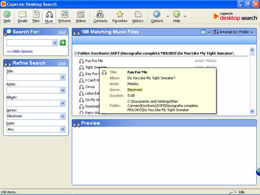Click headphones icon next to On My Horse
The height and width of the screenshot is (195, 260).
coord(81,100)
